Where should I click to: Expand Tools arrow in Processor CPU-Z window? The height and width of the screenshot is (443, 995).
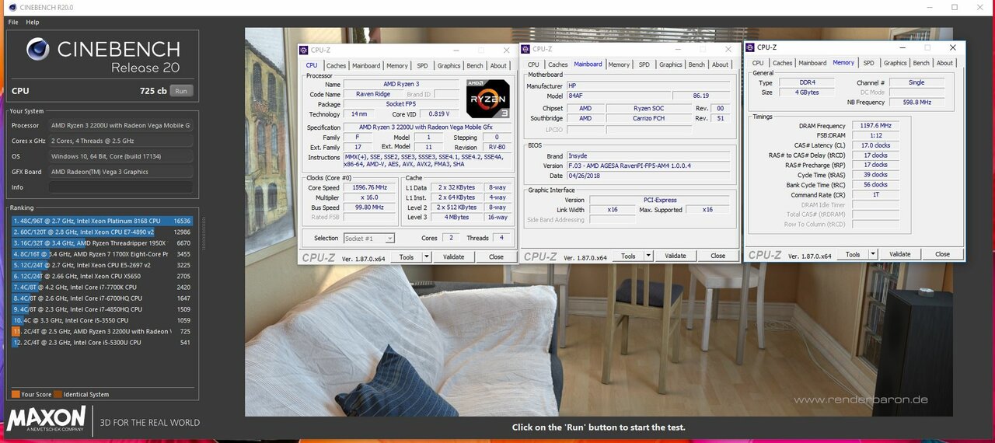(426, 256)
